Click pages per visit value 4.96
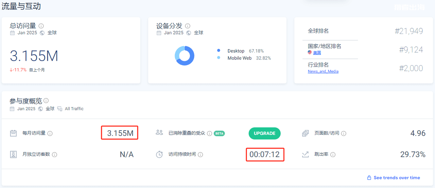Image resolution: width=435 pixels, height=188 pixels. point(418,133)
